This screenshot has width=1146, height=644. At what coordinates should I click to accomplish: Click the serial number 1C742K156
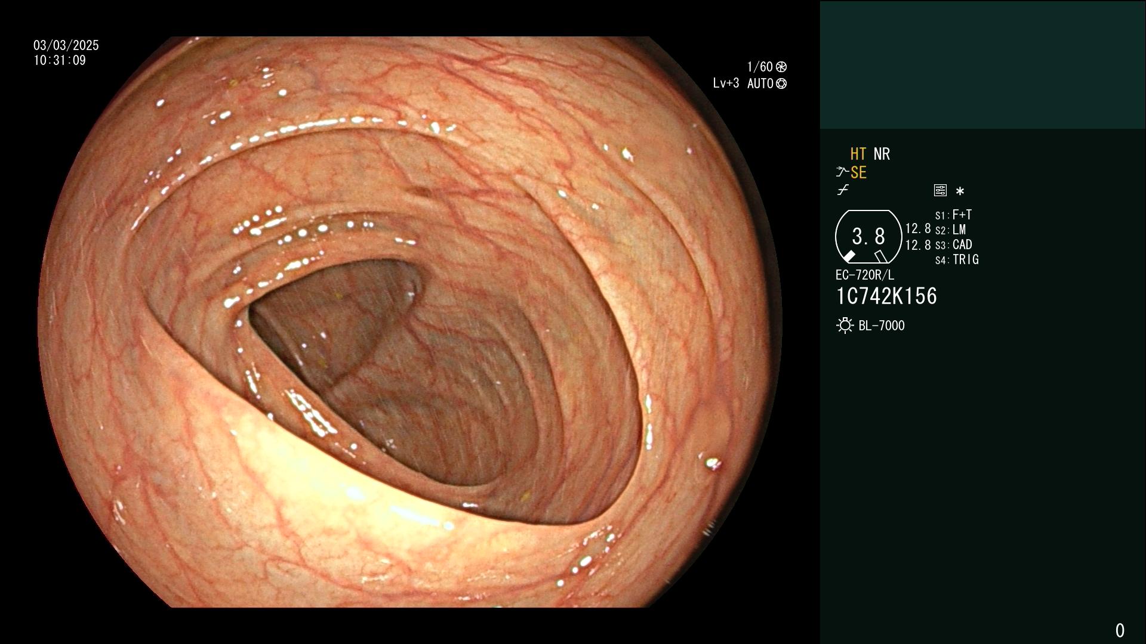(x=886, y=296)
